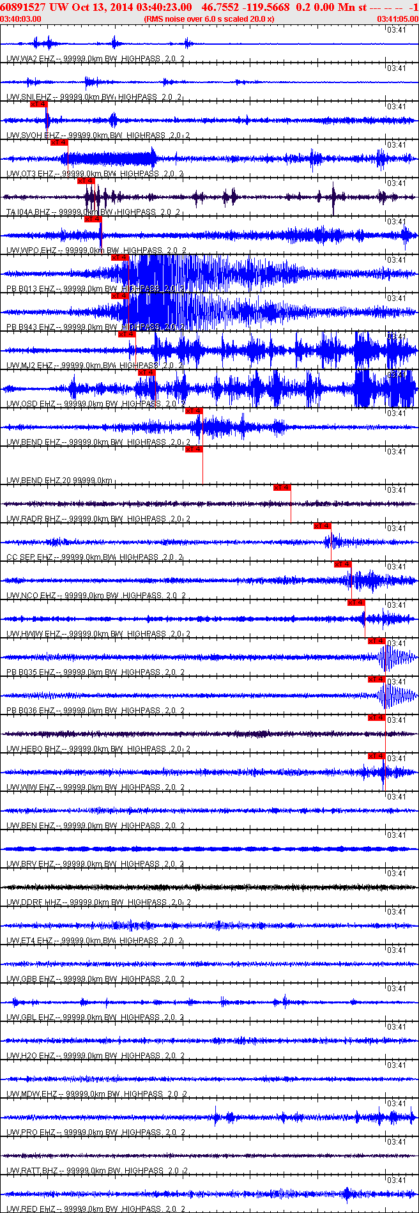
Task: Click the origin time 'Oct 13, 2014 03:40:23.00'
Action: click(130, 8)
